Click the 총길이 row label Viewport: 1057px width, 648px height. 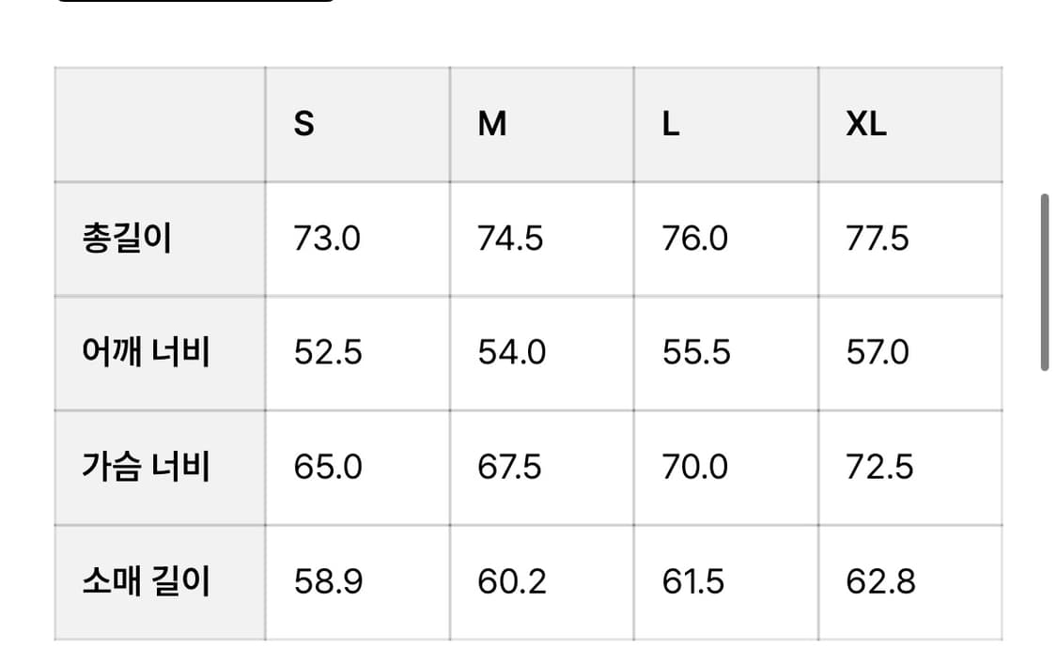point(127,239)
